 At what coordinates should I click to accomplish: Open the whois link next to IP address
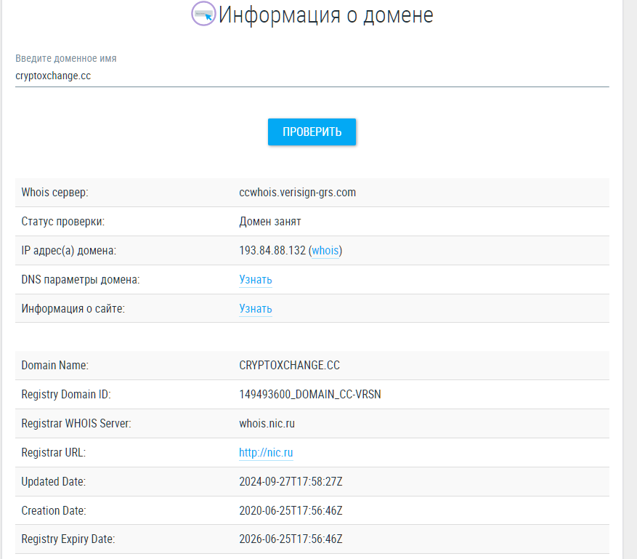[x=325, y=251]
